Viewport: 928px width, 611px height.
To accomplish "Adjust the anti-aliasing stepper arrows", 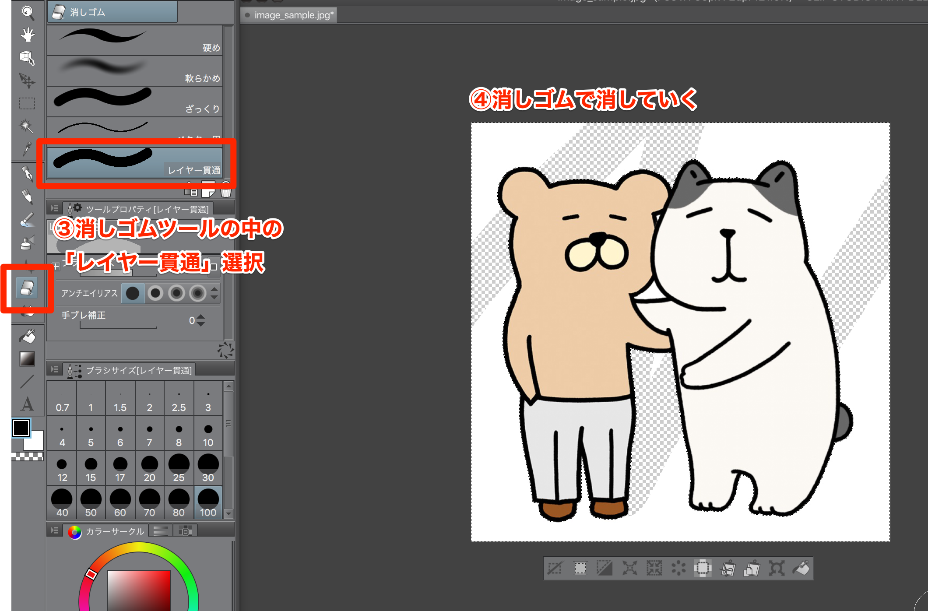I will coord(214,293).
